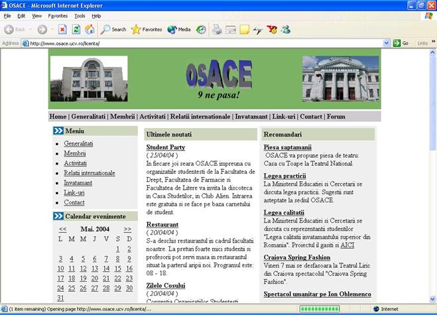The height and width of the screenshot is (315, 437).
Task: Click the Mail toolbar icon
Action: pyautogui.click(x=231, y=29)
